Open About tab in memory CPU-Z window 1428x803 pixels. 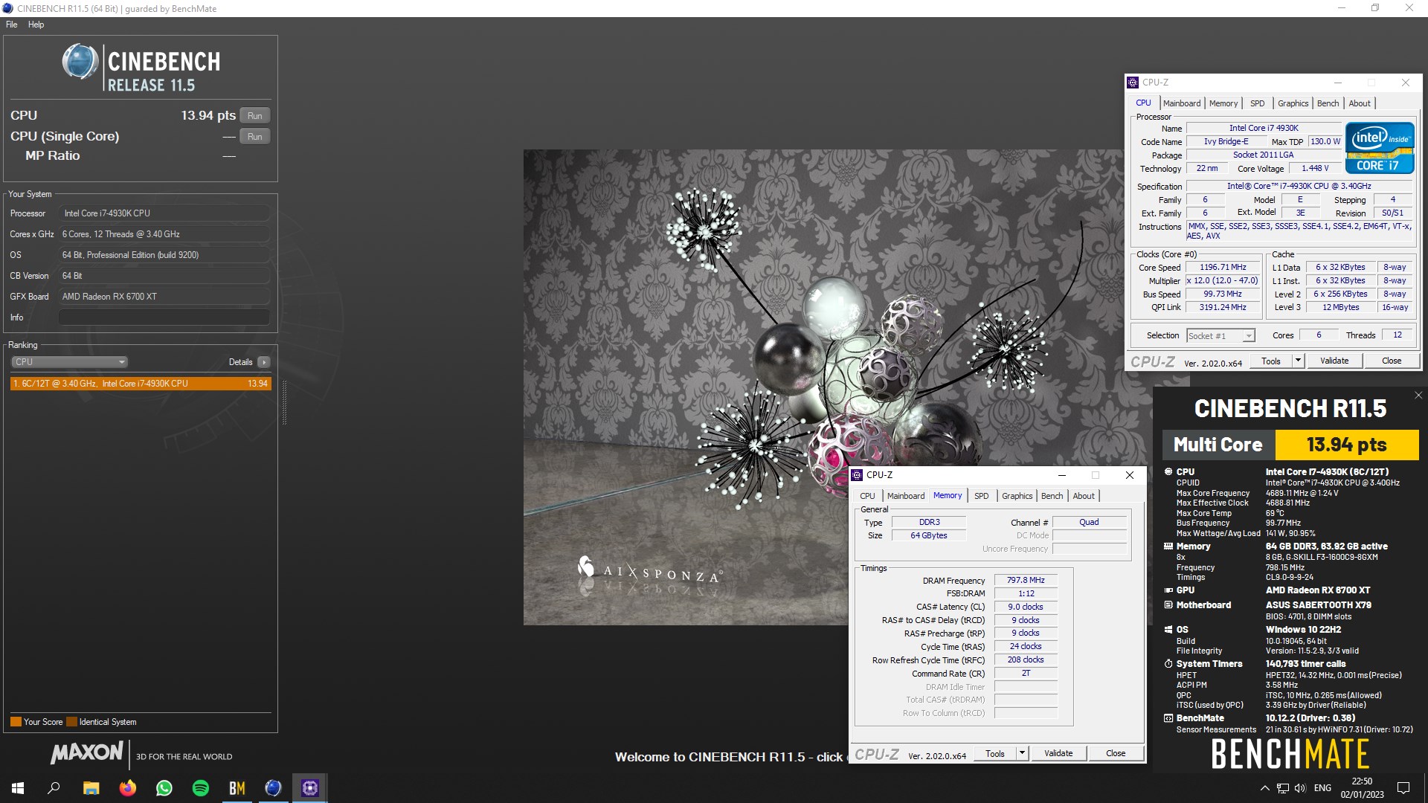[x=1084, y=496]
